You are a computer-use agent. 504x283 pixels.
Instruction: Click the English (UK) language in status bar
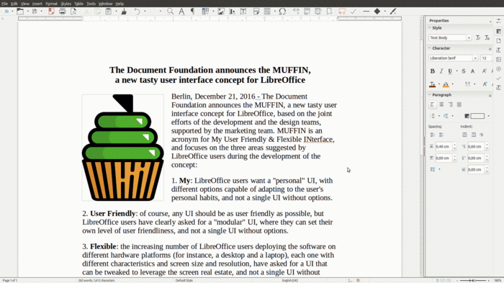point(290,280)
